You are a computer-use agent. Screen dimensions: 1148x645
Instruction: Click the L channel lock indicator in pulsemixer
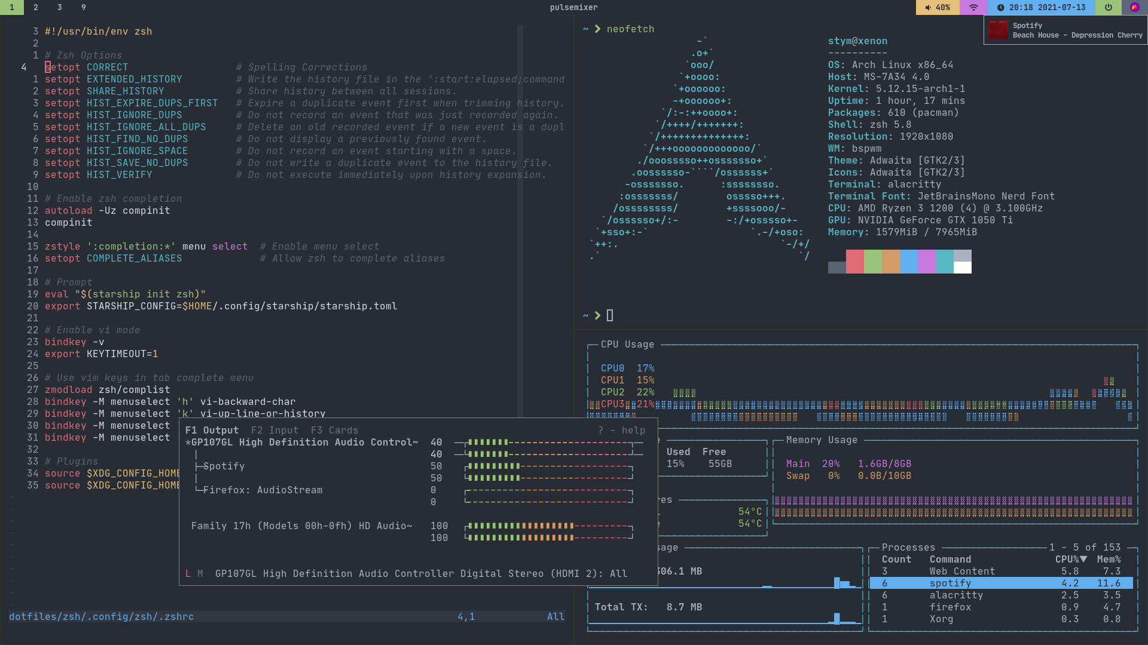click(188, 573)
